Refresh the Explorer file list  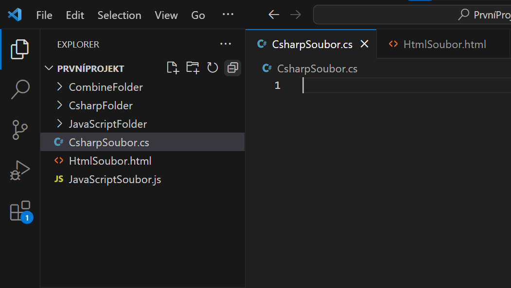coord(212,68)
